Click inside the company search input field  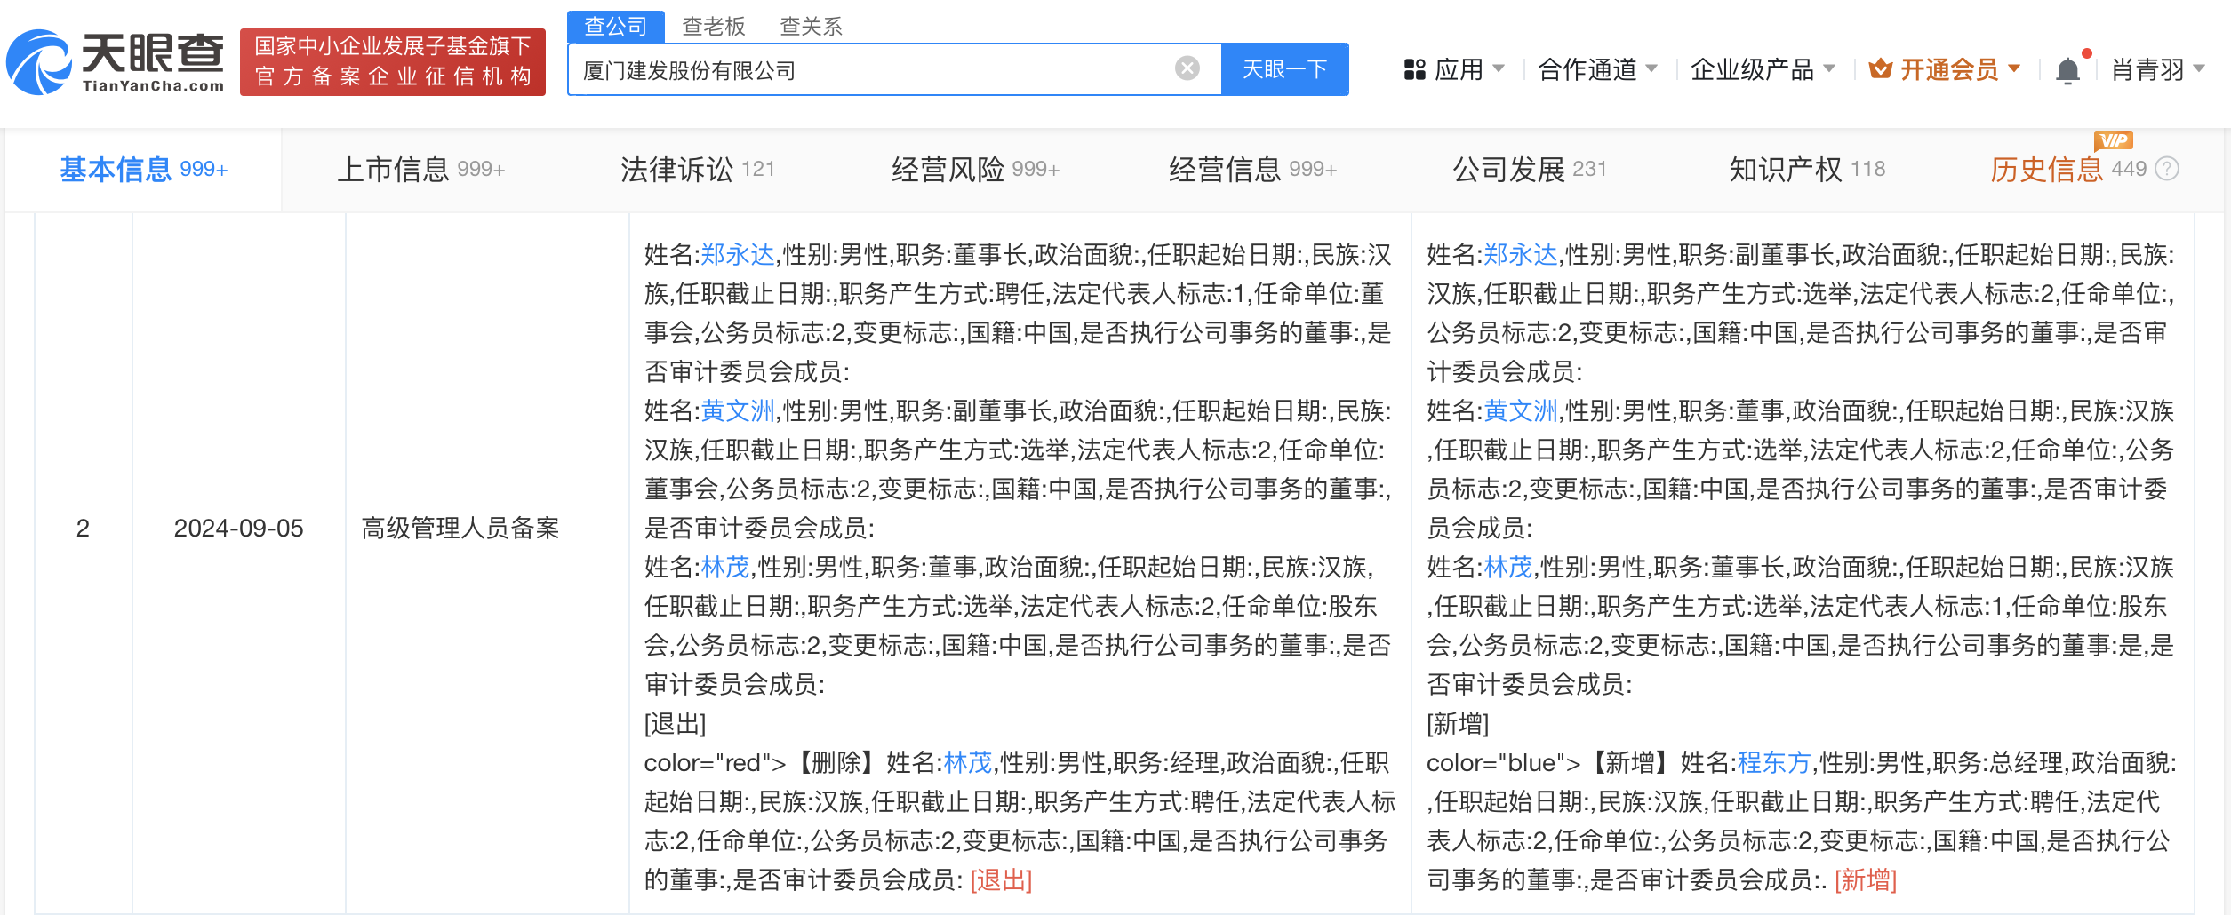(889, 68)
